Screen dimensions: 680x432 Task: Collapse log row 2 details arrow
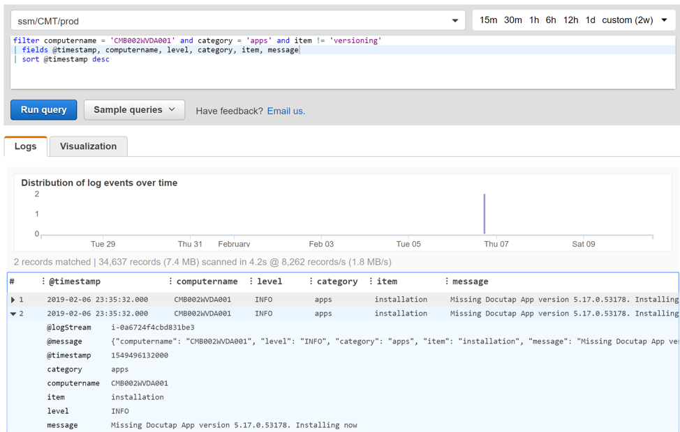coord(13,314)
